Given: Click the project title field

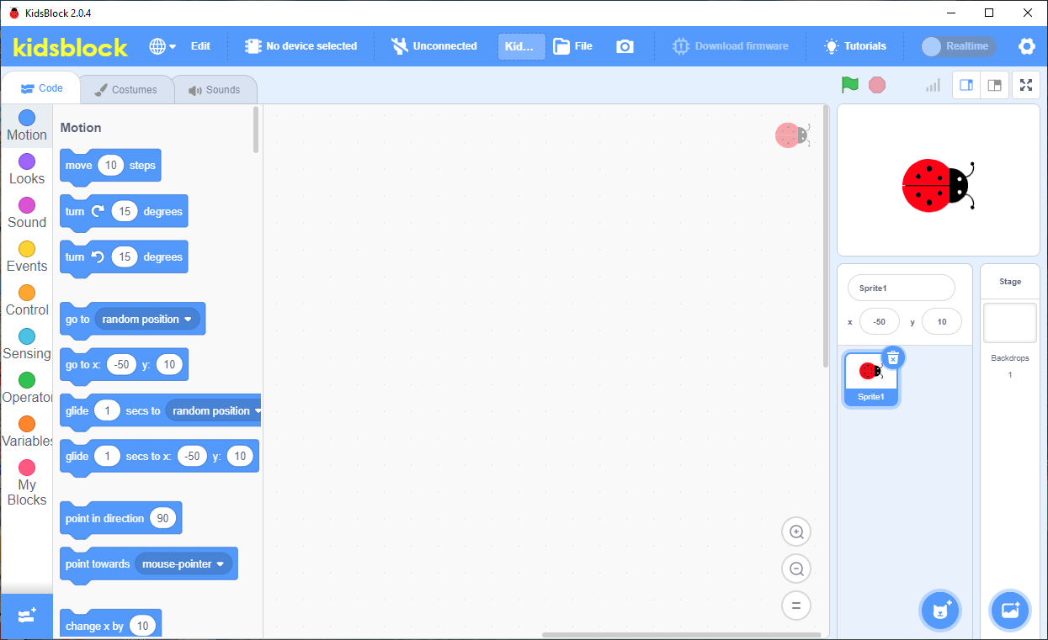Looking at the screenshot, I should pyautogui.click(x=521, y=46).
